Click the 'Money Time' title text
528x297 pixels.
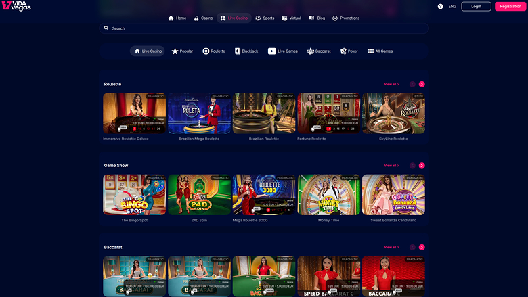pos(329,220)
